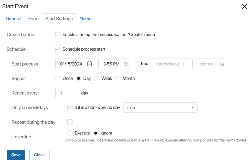
Task: Click the Repeat every number field
Action: pyautogui.click(x=67, y=93)
